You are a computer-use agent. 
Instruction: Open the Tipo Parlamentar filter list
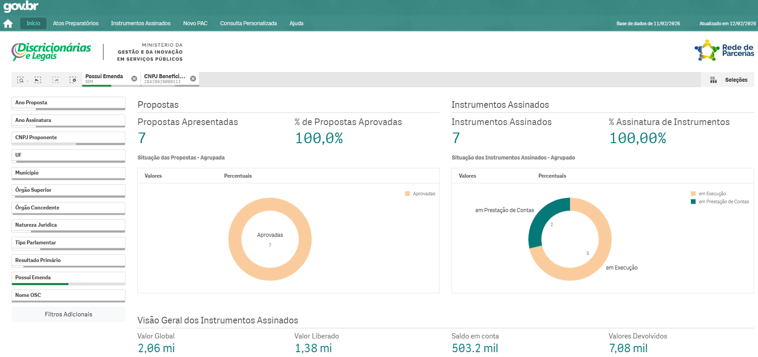click(x=68, y=243)
